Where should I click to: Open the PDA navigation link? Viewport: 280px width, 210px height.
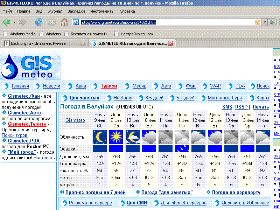pyautogui.click(x=240, y=86)
